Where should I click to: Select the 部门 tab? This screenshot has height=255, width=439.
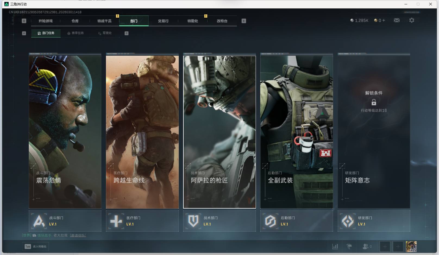[x=134, y=21]
